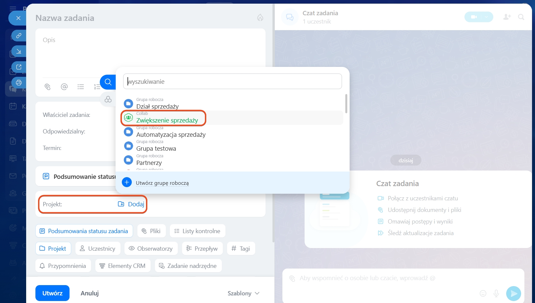Attach a file using the description paperclip
Screen dimensions: 535x303
[x=48, y=87]
